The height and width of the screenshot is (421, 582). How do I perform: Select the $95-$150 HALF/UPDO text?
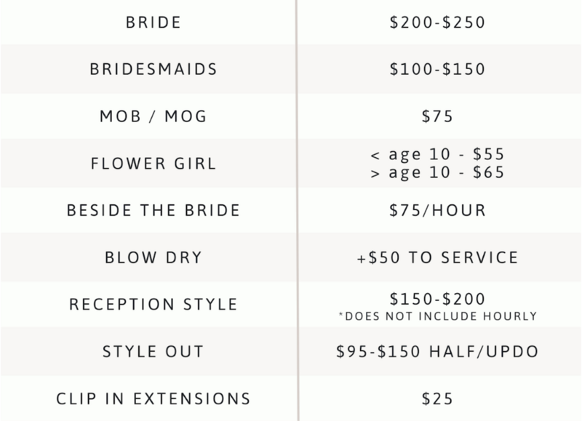[x=438, y=352]
